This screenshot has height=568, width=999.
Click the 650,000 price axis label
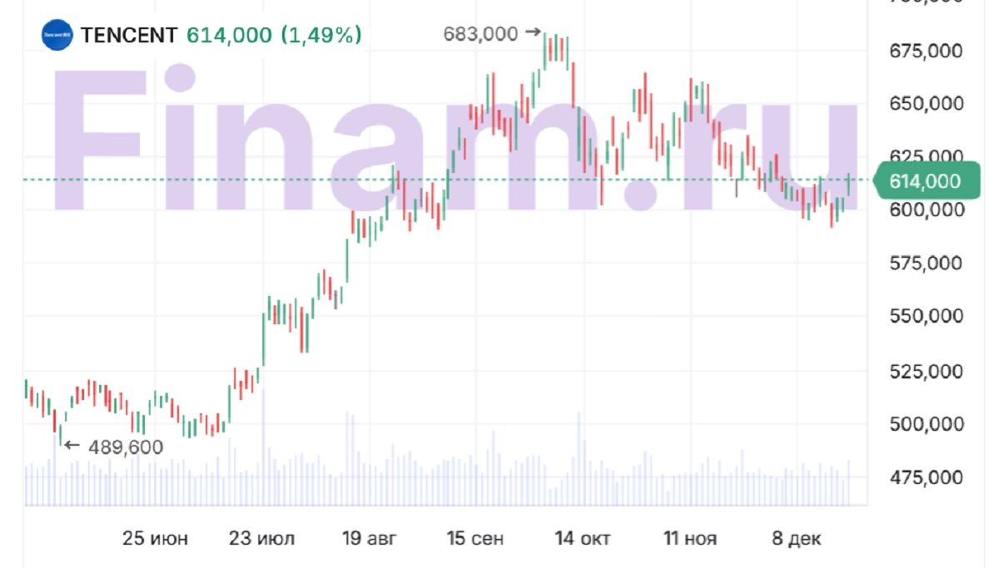[927, 105]
